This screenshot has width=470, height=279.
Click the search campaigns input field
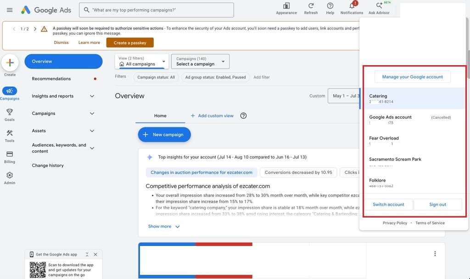(157, 10)
